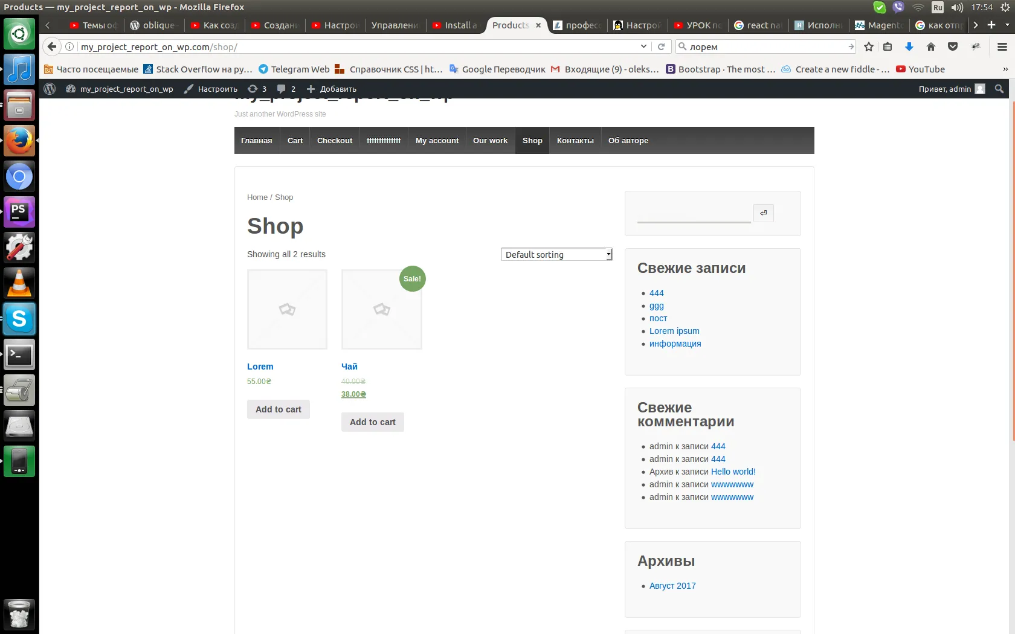Show the bookmarks library icon

(888, 46)
